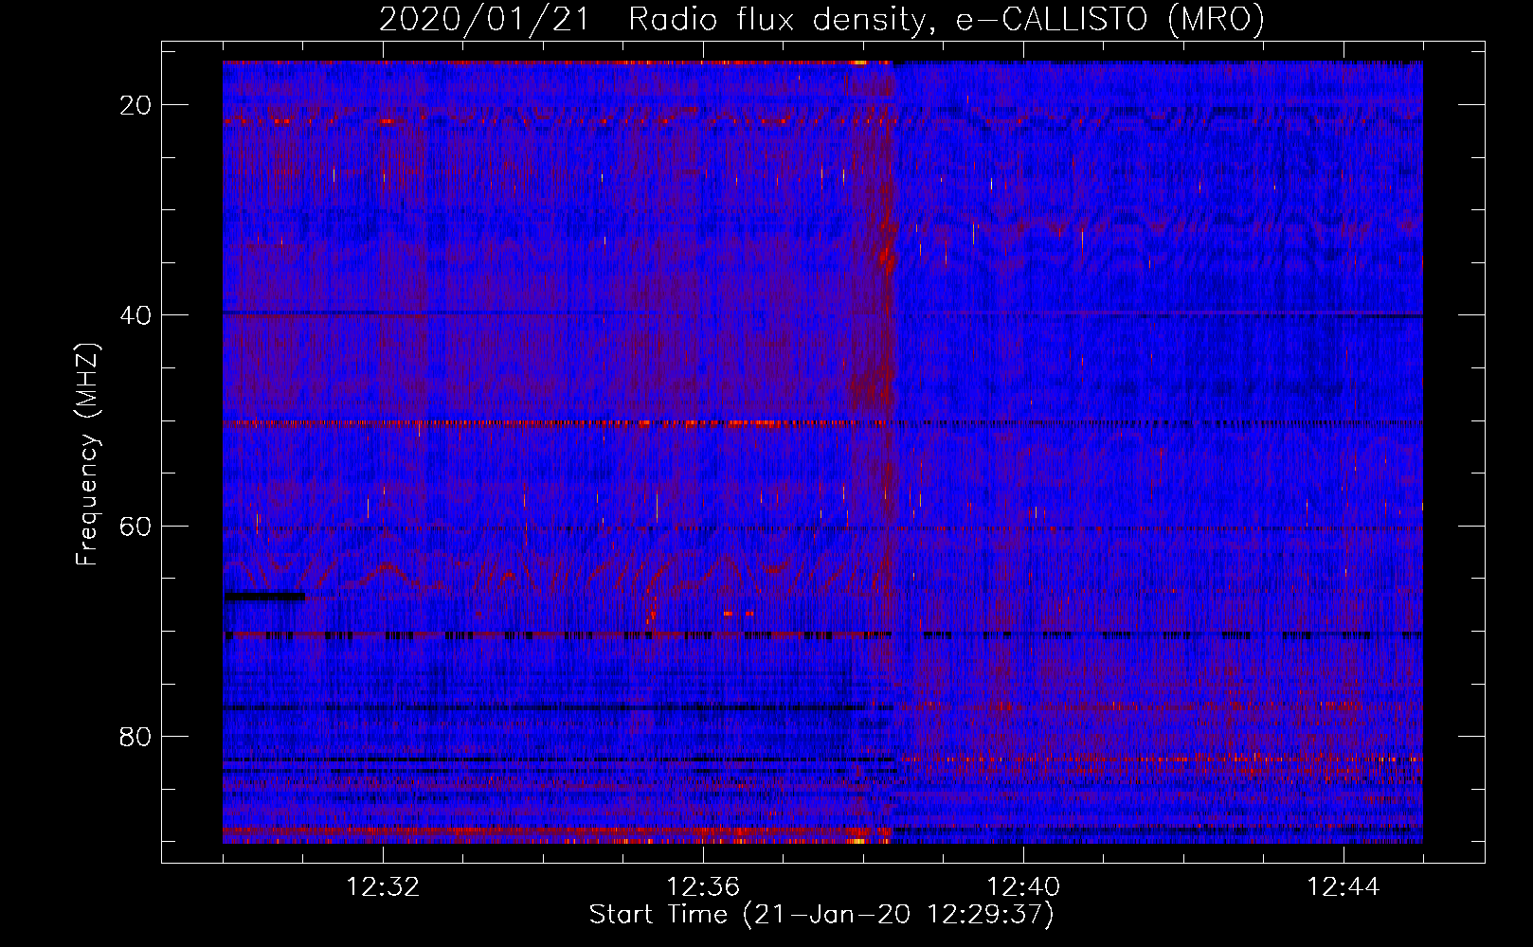Click the 40 frequency tick label
The height and width of the screenshot is (947, 1533).
(135, 314)
